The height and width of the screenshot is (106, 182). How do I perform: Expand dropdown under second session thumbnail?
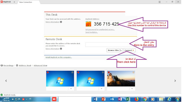click(102, 89)
